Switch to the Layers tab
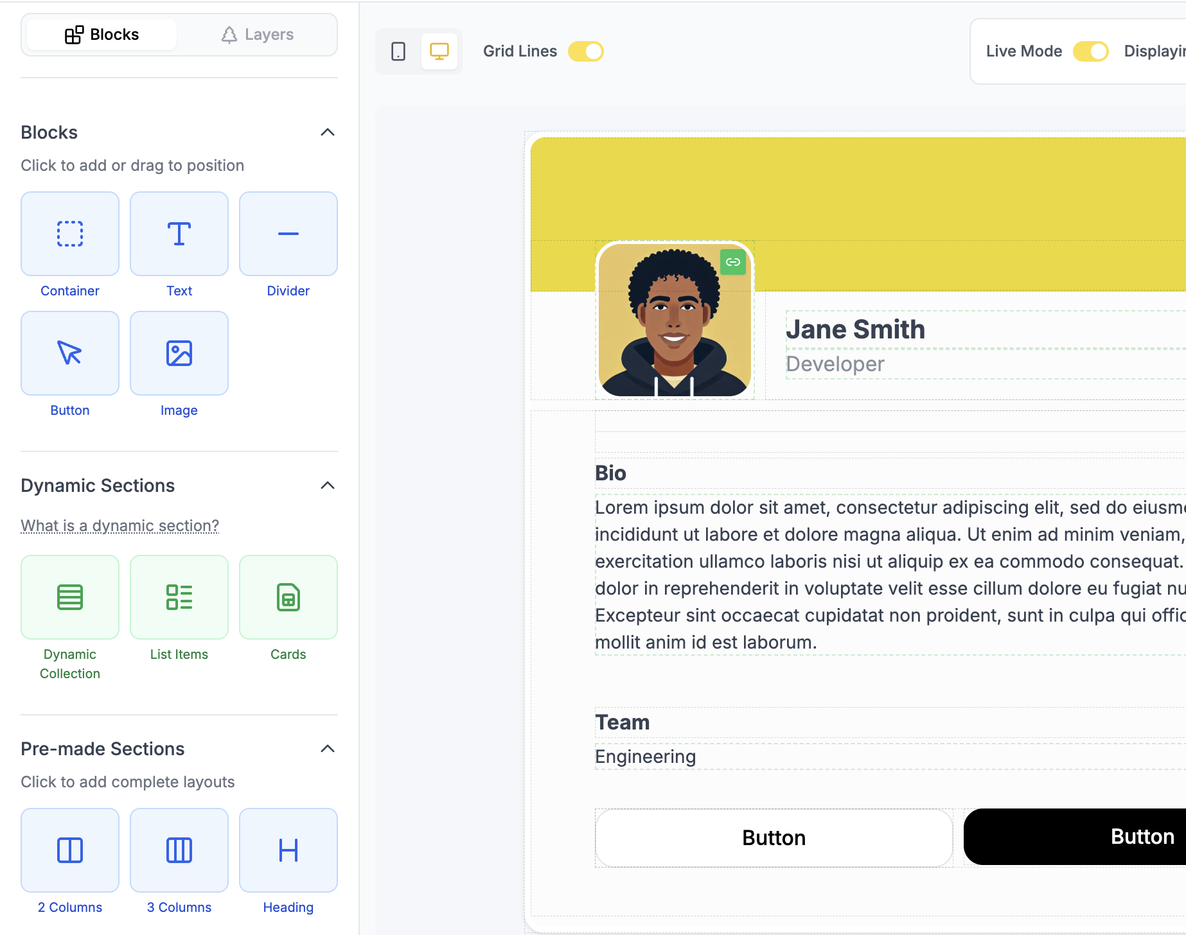 (257, 34)
